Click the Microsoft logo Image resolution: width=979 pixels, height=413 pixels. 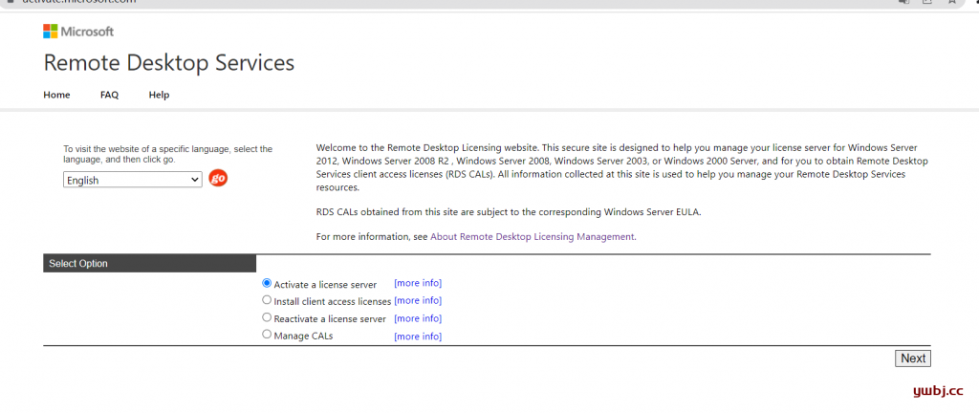point(78,32)
